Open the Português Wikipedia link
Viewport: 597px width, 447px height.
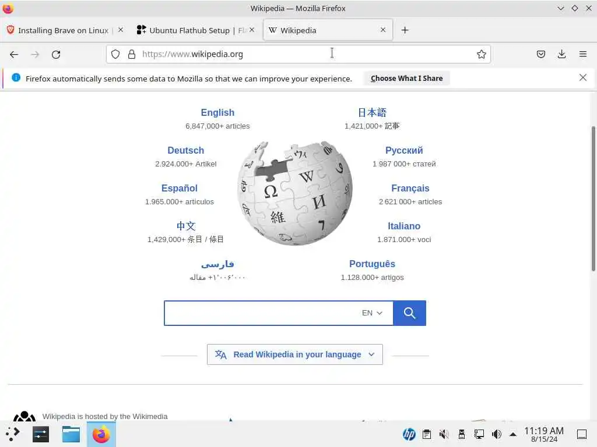pyautogui.click(x=372, y=264)
